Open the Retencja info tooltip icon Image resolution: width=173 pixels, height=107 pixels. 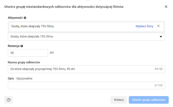22,46
